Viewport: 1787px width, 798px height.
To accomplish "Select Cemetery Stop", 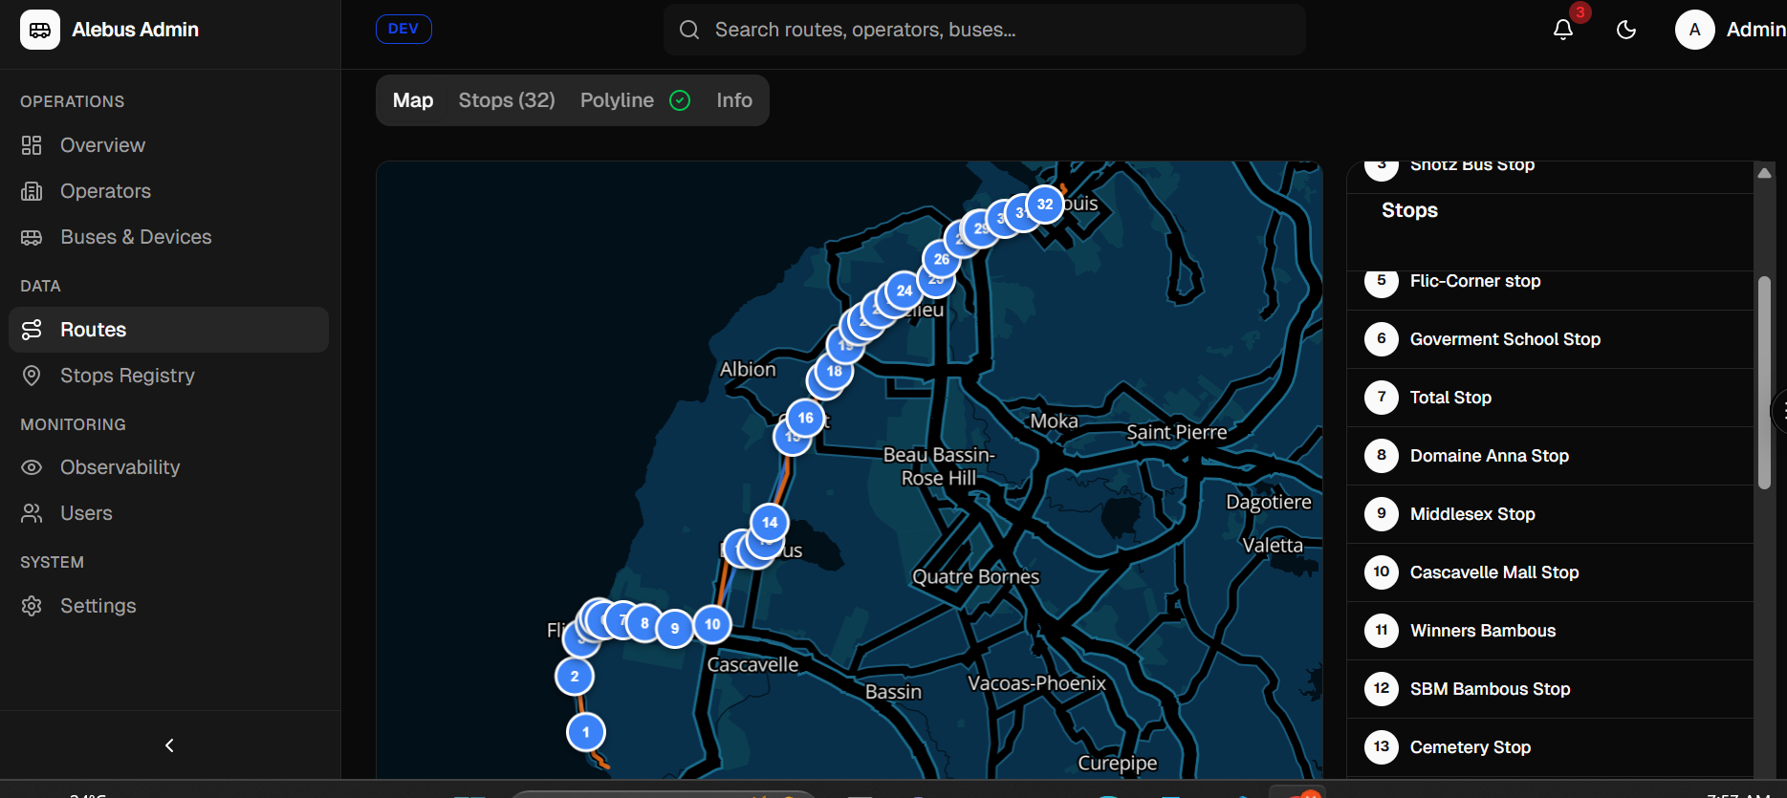I will pos(1550,747).
